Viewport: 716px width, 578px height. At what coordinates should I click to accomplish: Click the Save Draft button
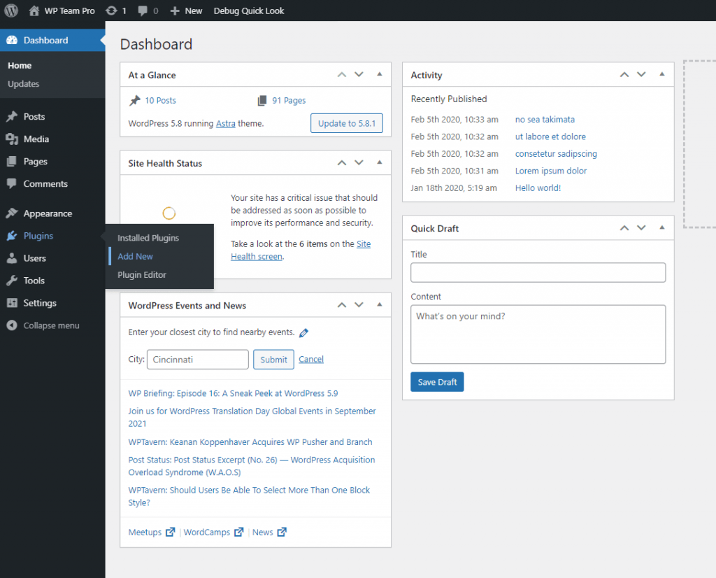pyautogui.click(x=437, y=382)
